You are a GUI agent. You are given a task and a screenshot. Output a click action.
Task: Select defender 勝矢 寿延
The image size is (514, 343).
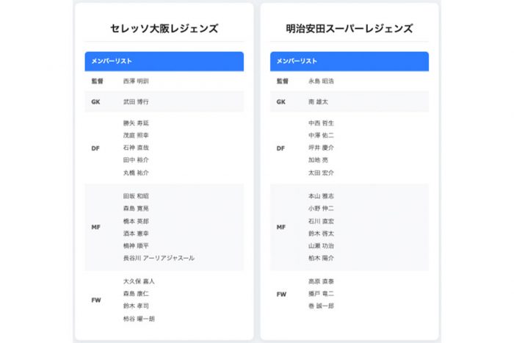coord(136,123)
